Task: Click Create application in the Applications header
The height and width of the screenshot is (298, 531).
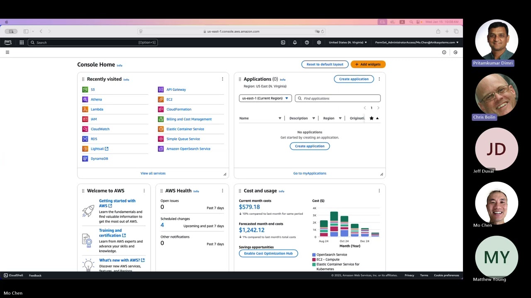Action: (354, 79)
